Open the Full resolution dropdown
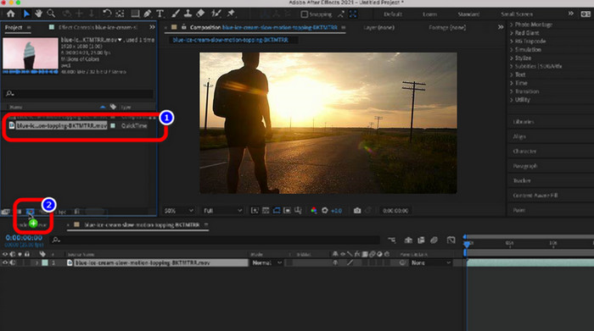The image size is (594, 331). click(222, 211)
